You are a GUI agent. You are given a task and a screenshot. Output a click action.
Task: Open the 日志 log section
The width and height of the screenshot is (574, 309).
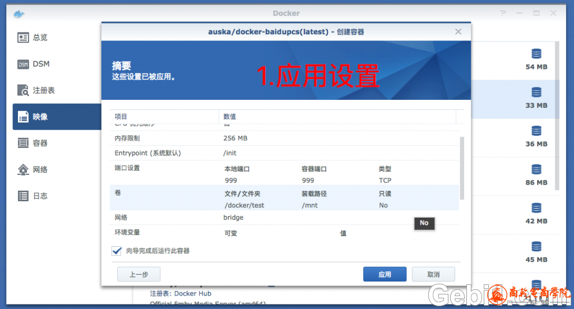click(57, 196)
